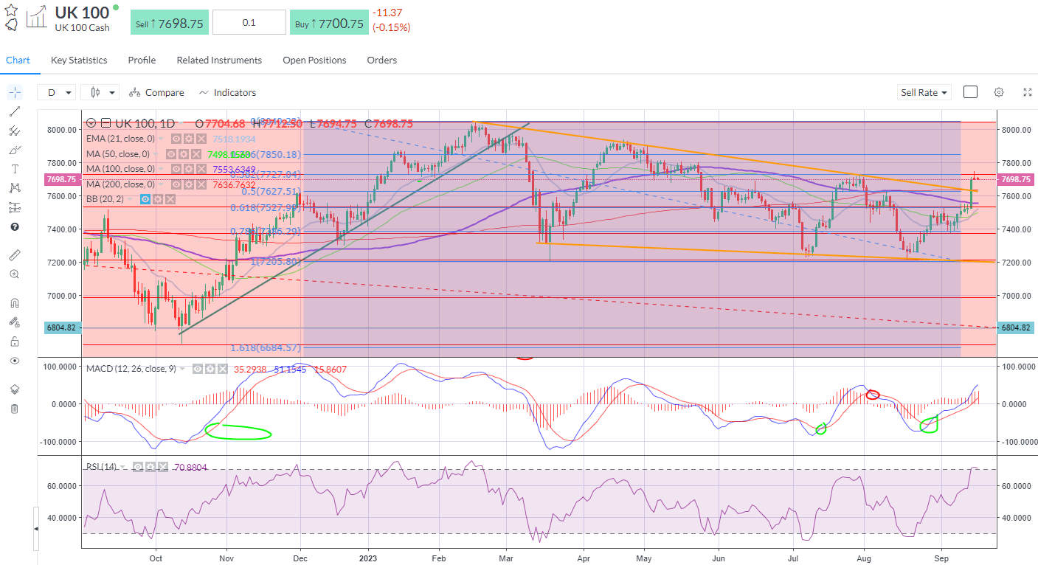
Task: Select the pattern drawing tool
Action: 15,188
